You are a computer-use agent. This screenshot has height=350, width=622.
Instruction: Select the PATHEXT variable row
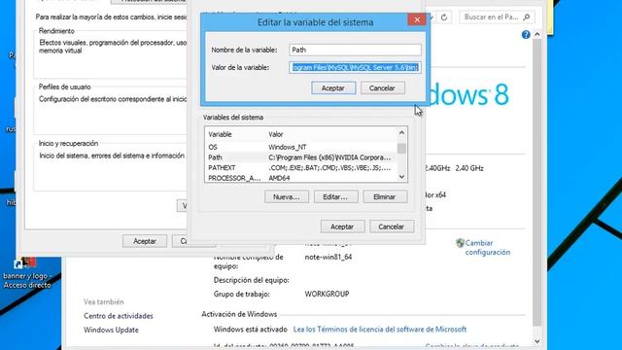tap(300, 168)
